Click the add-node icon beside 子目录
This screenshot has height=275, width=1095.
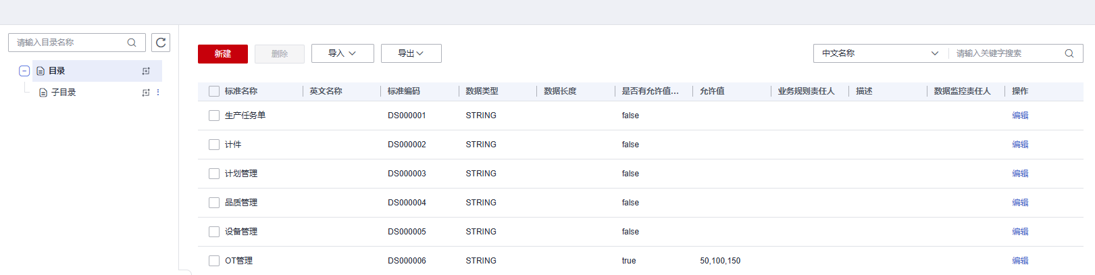point(146,93)
